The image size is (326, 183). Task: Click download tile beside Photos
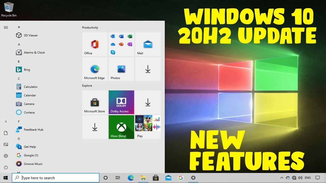pyautogui.click(x=148, y=69)
